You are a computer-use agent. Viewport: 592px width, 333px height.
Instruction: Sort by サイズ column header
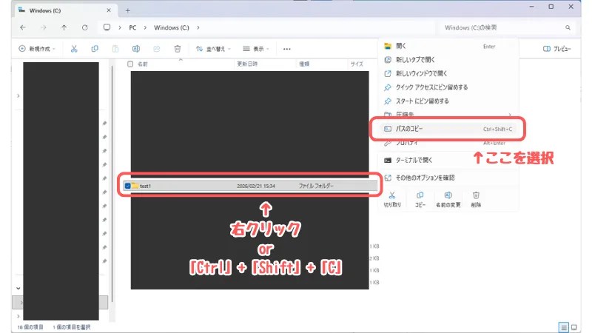click(x=357, y=64)
